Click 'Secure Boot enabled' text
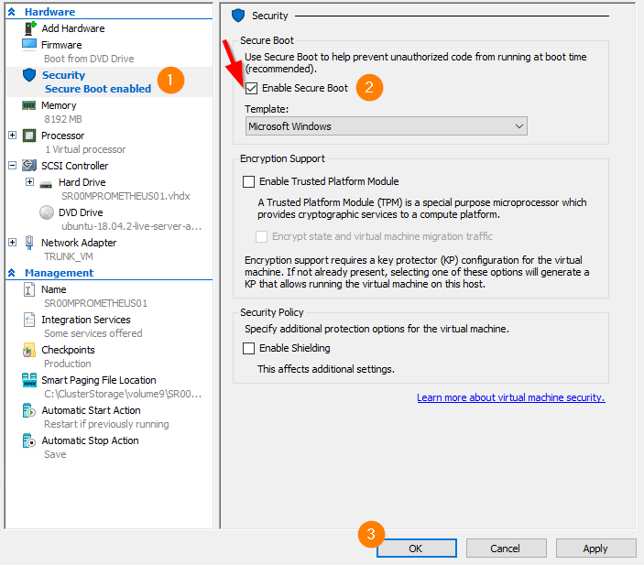 click(98, 89)
